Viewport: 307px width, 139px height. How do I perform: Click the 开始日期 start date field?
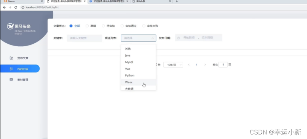189,38
